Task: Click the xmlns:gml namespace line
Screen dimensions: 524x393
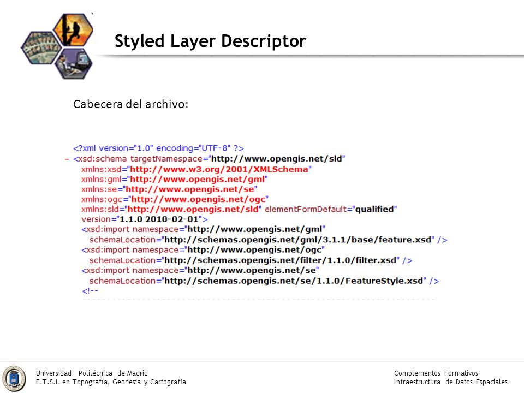Action: click(175, 179)
